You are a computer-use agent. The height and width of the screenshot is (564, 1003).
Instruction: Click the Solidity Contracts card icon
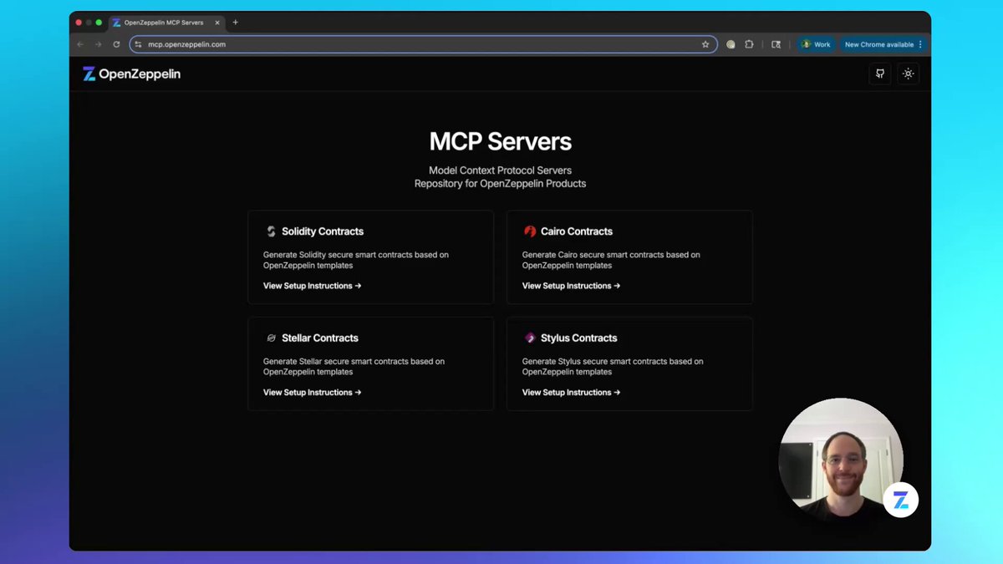click(271, 231)
